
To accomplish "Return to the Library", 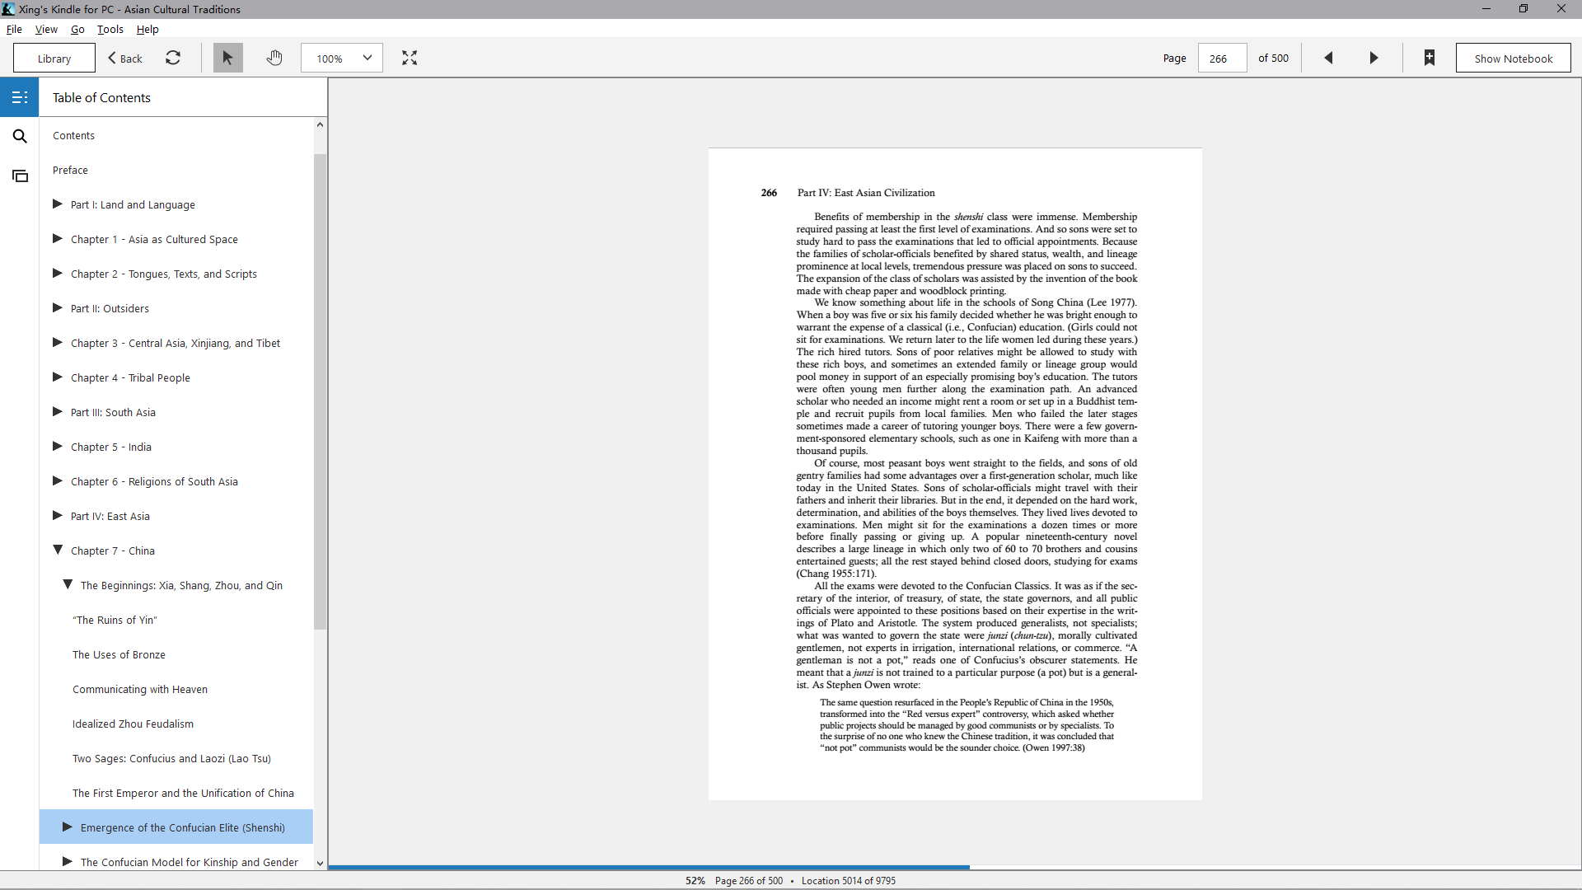I will click(x=54, y=59).
